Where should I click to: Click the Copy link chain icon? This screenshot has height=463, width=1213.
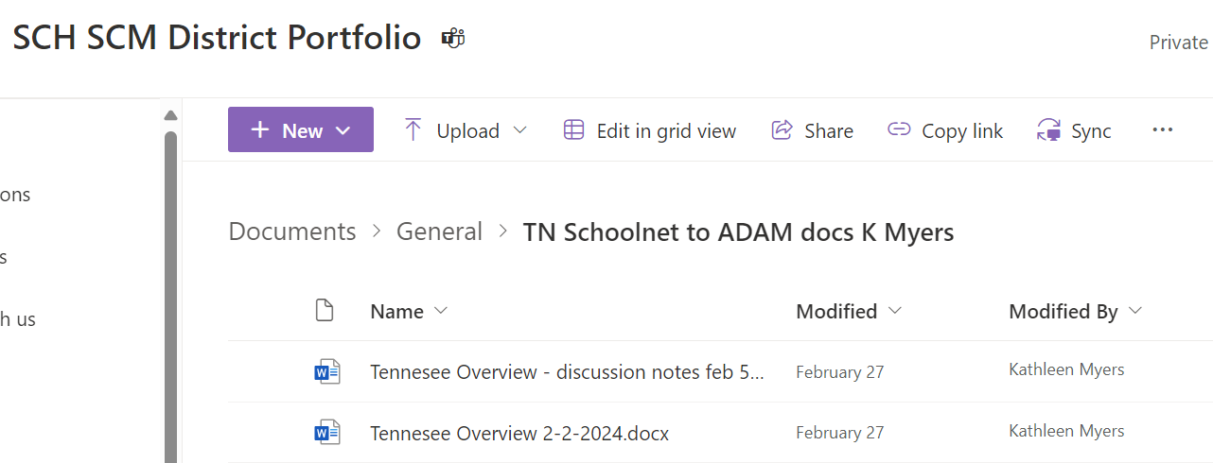pyautogui.click(x=898, y=130)
